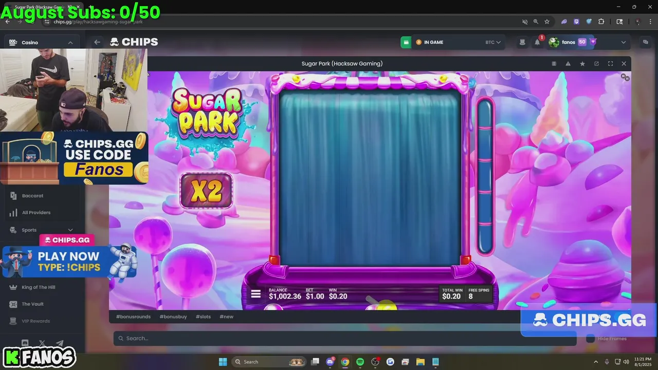Open File Explorer from the taskbar
This screenshot has width=658, height=370.
420,362
